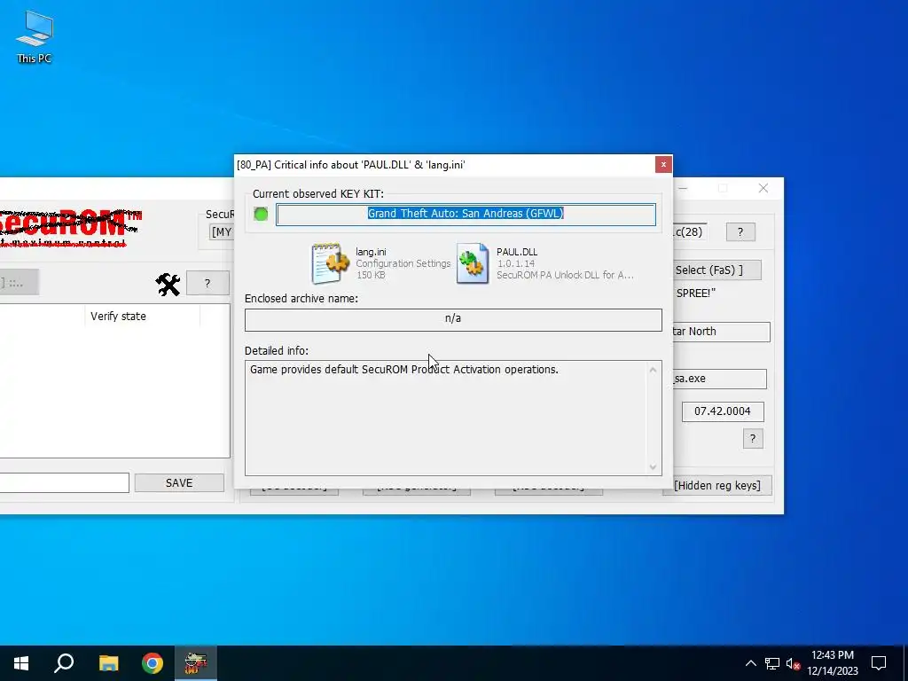908x681 pixels.
Task: Click the network tray icon
Action: coord(772,663)
